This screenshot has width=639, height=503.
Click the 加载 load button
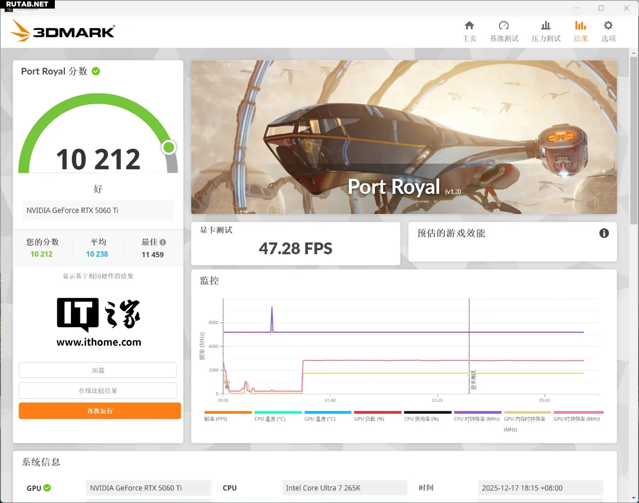click(98, 370)
